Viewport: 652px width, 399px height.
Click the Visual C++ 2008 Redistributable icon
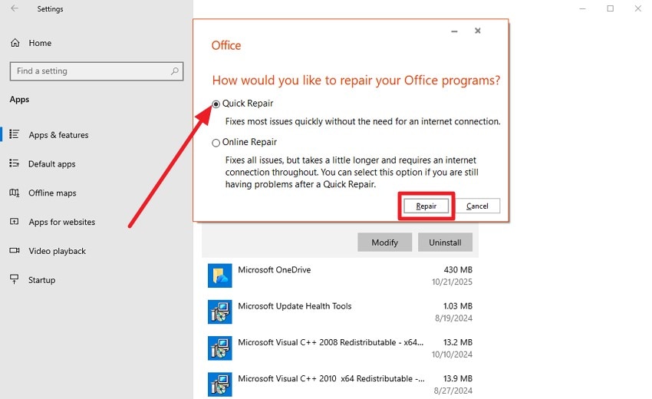tap(220, 348)
